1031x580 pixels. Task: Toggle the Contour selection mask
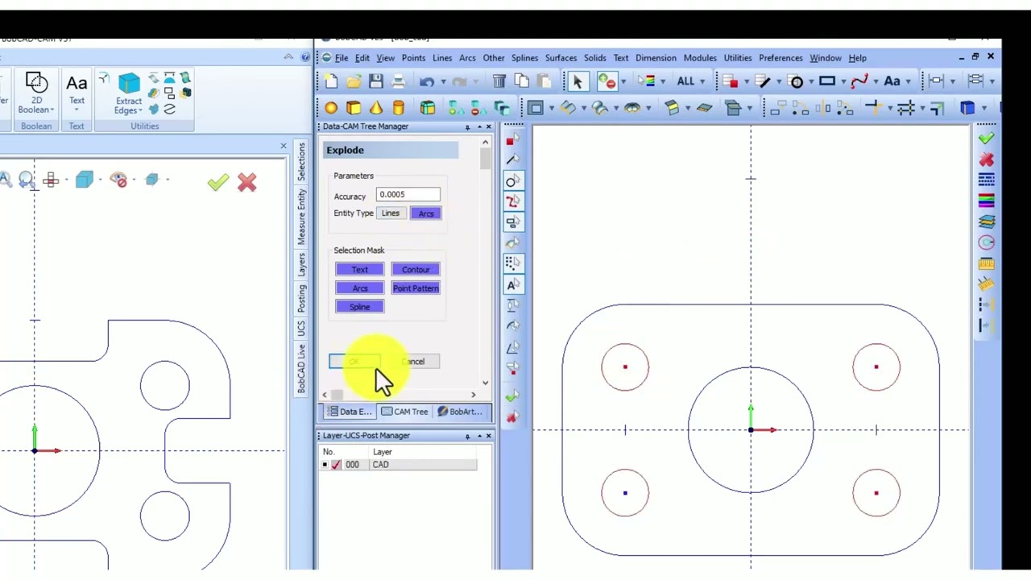point(416,270)
